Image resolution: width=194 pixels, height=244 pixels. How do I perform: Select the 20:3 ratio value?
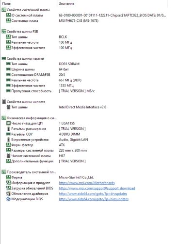(x=62, y=75)
